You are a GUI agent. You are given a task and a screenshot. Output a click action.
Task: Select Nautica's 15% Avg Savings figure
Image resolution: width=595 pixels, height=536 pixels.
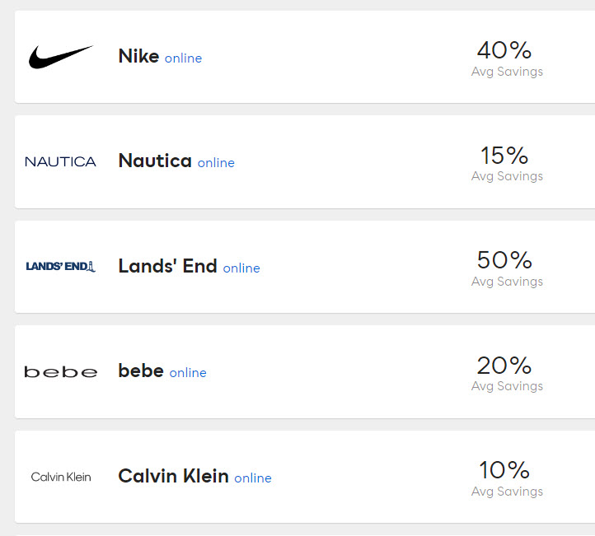[x=506, y=156]
